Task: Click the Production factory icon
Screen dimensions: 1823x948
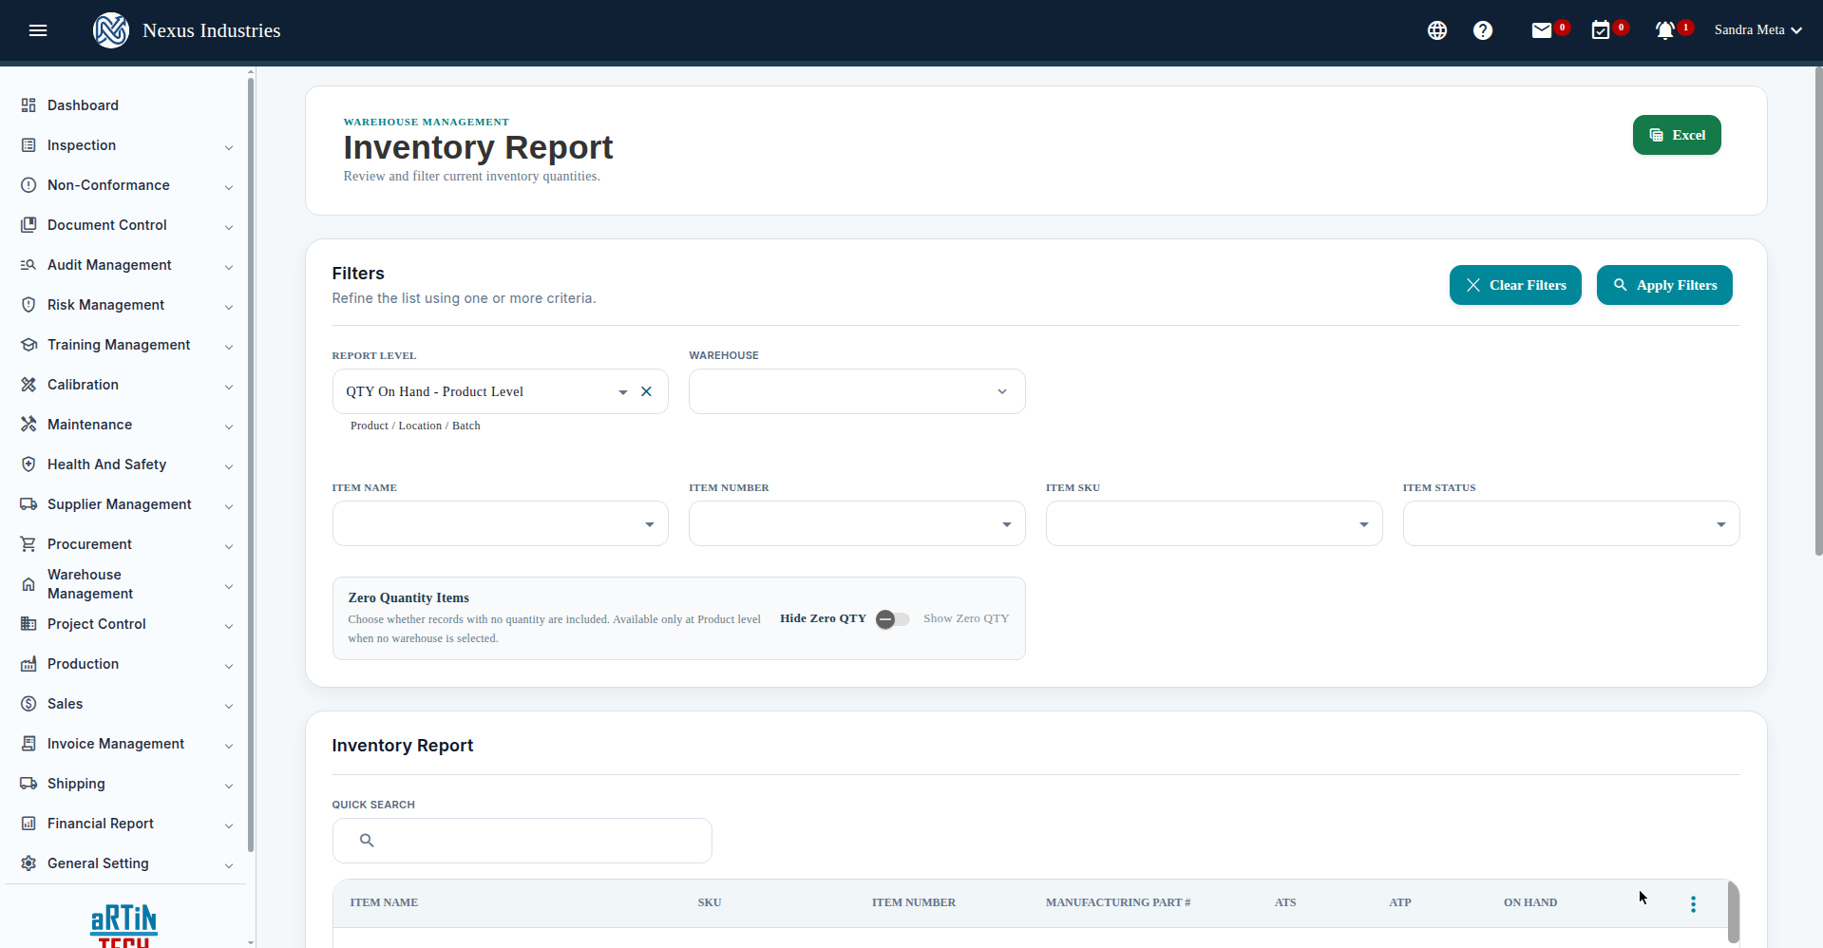Action: [28, 664]
